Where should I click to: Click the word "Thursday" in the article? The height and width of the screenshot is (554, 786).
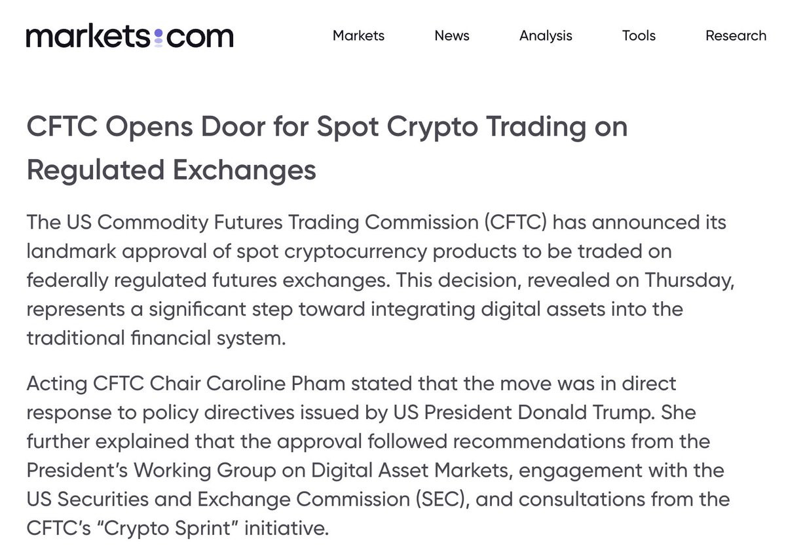688,280
